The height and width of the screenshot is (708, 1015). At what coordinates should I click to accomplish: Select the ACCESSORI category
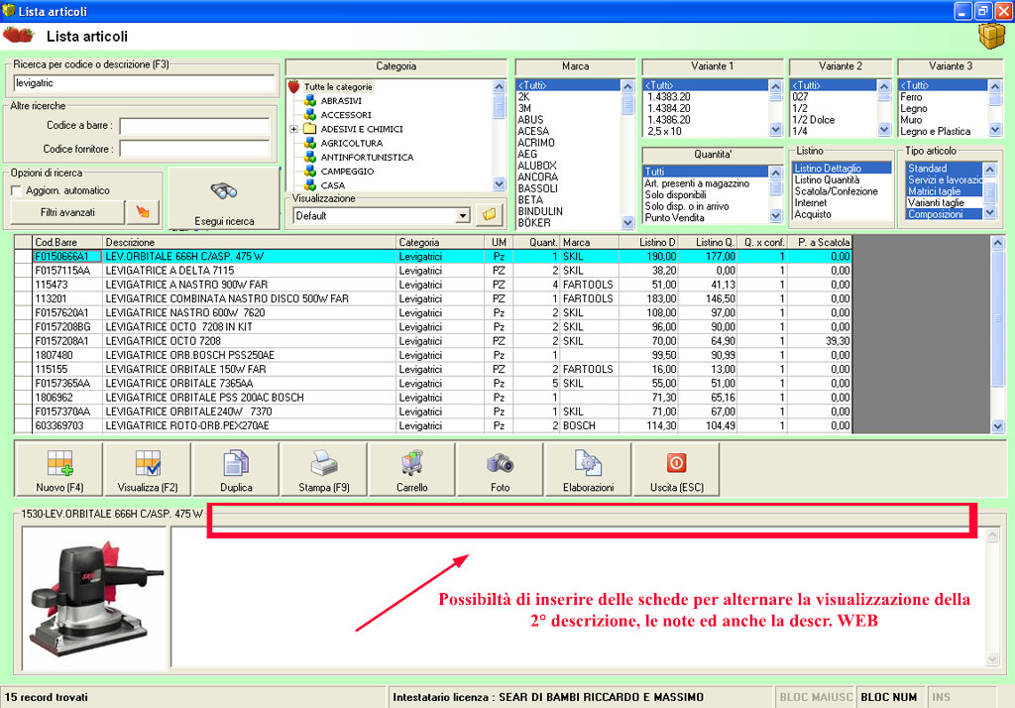pyautogui.click(x=346, y=115)
